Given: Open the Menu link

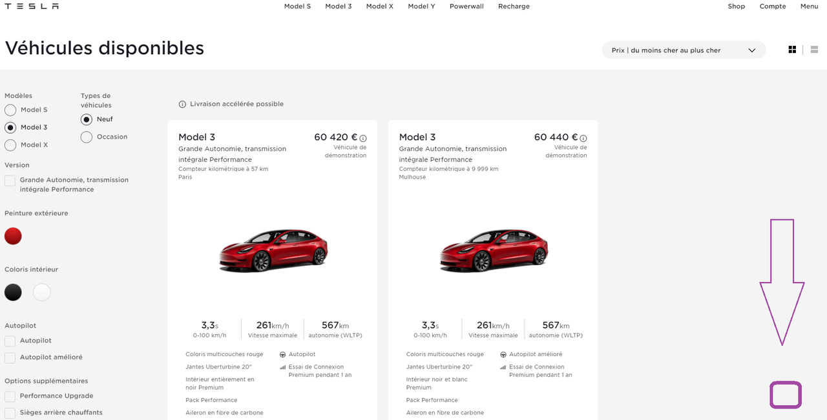Looking at the screenshot, I should 810,6.
